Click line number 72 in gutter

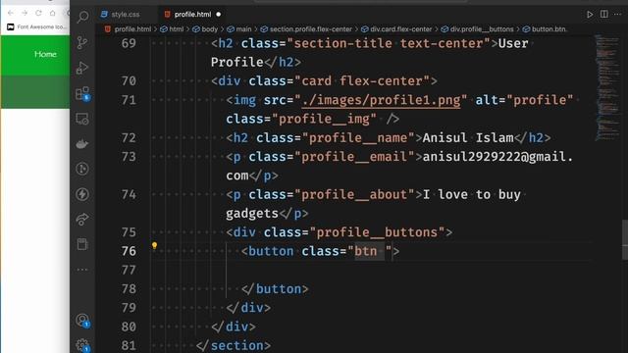click(x=129, y=137)
